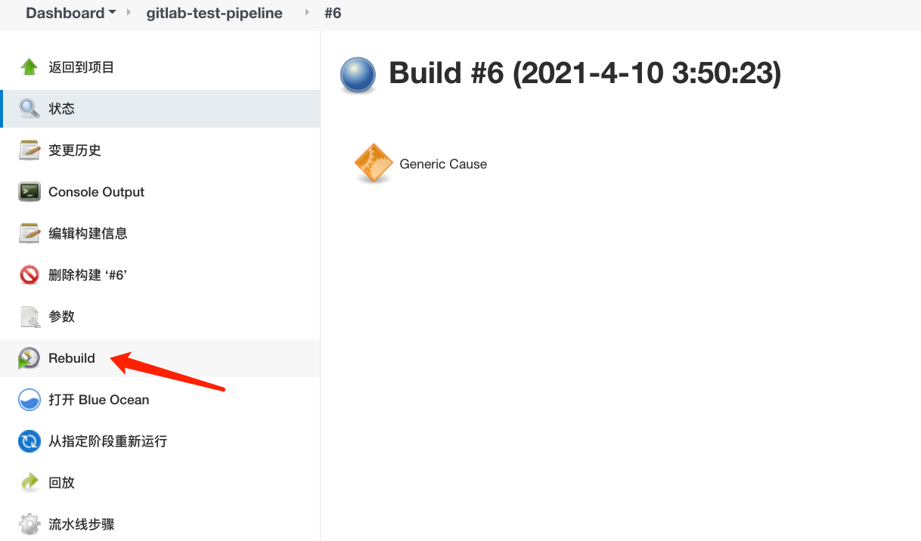
Task: Select the 编辑构建信息 sidebar item
Action: pyautogui.click(x=160, y=233)
